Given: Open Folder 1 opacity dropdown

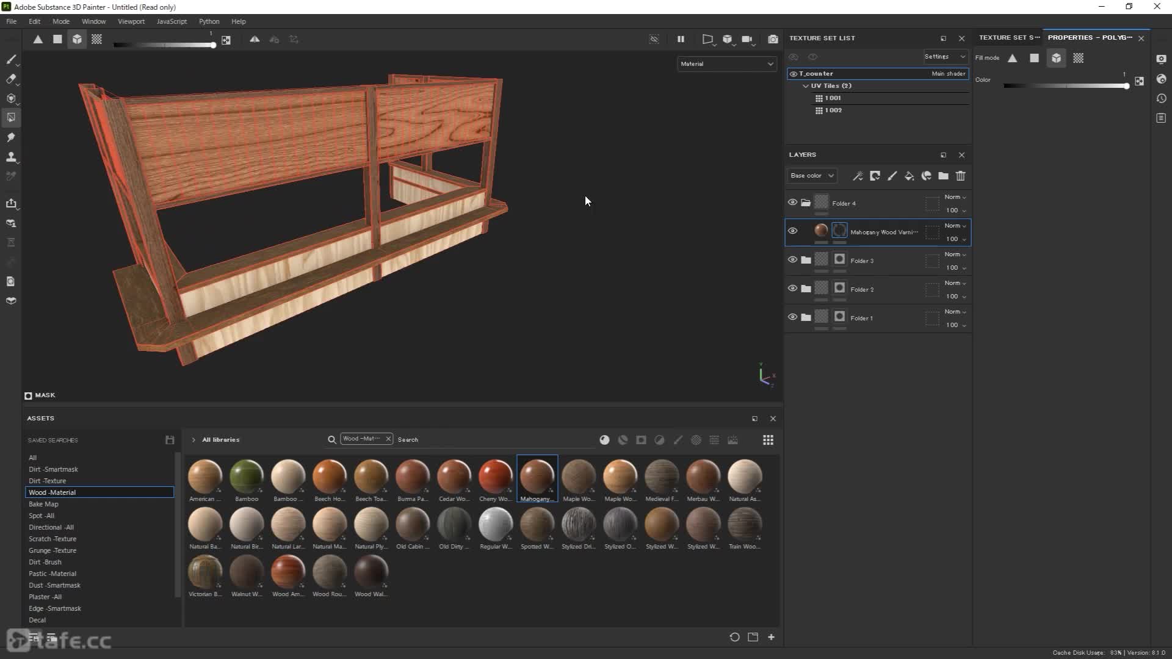Looking at the screenshot, I should tap(956, 325).
